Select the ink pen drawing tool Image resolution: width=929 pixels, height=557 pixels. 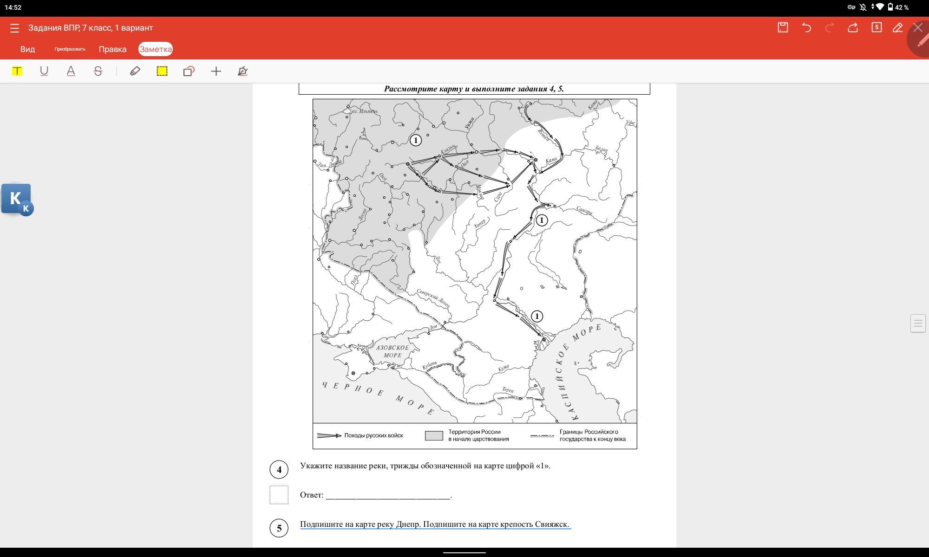242,71
